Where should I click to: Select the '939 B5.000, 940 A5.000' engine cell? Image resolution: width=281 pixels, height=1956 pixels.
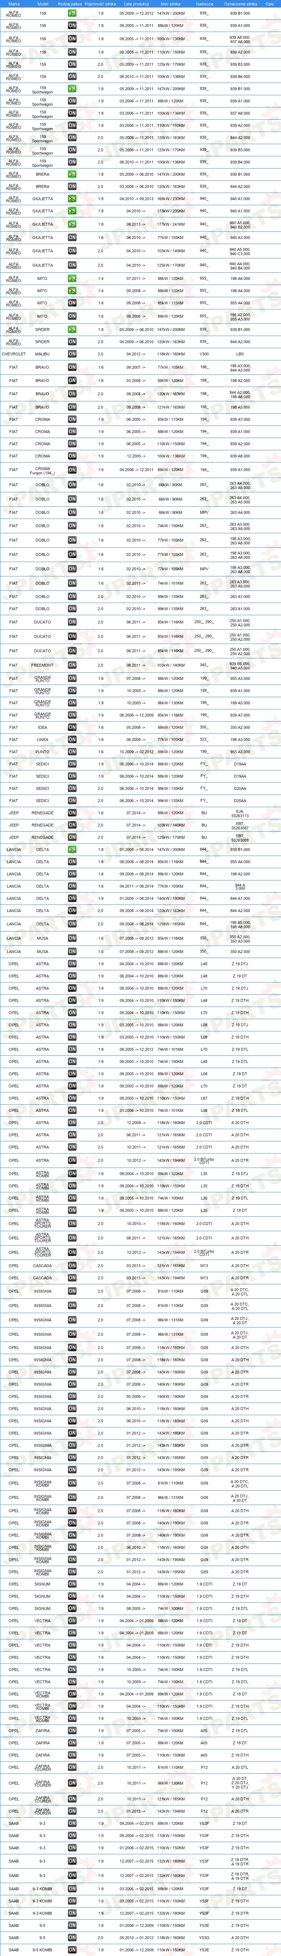[x=240, y=665]
